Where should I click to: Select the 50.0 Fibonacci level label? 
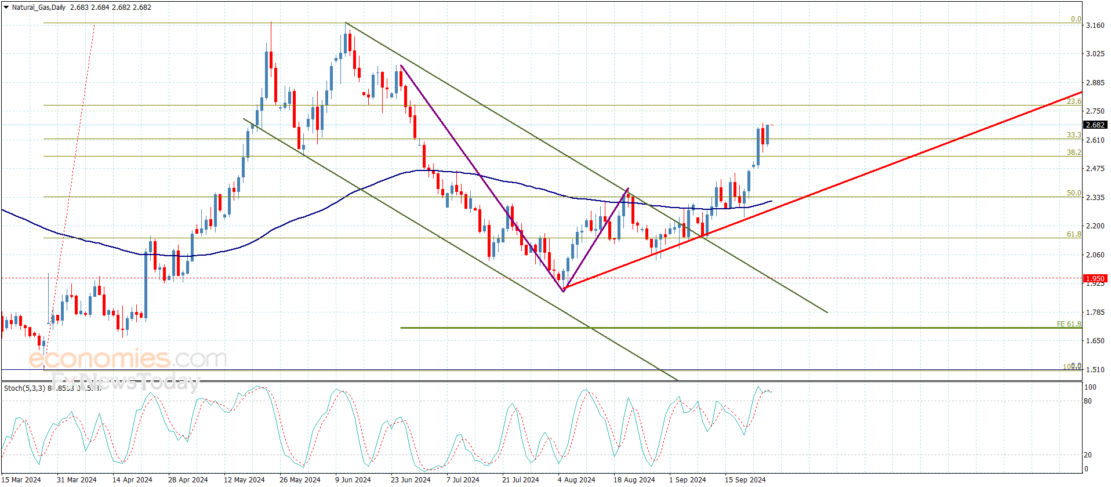(1074, 193)
